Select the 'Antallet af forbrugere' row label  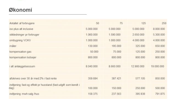click(22, 23)
